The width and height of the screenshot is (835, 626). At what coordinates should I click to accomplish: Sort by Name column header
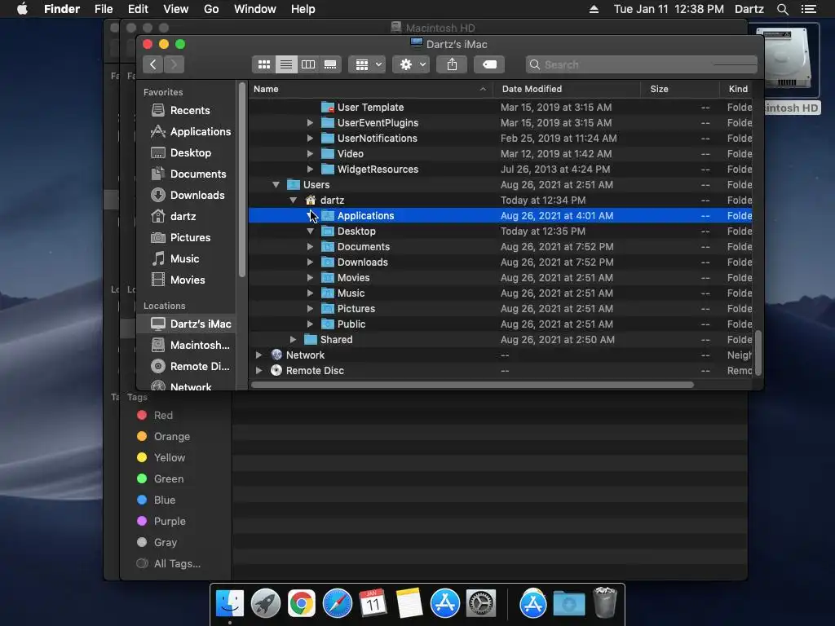(x=371, y=89)
